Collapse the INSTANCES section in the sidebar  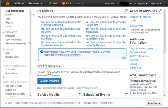pyautogui.click(x=4, y=32)
